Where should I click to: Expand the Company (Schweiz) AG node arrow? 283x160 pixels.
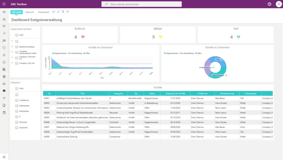point(12,57)
